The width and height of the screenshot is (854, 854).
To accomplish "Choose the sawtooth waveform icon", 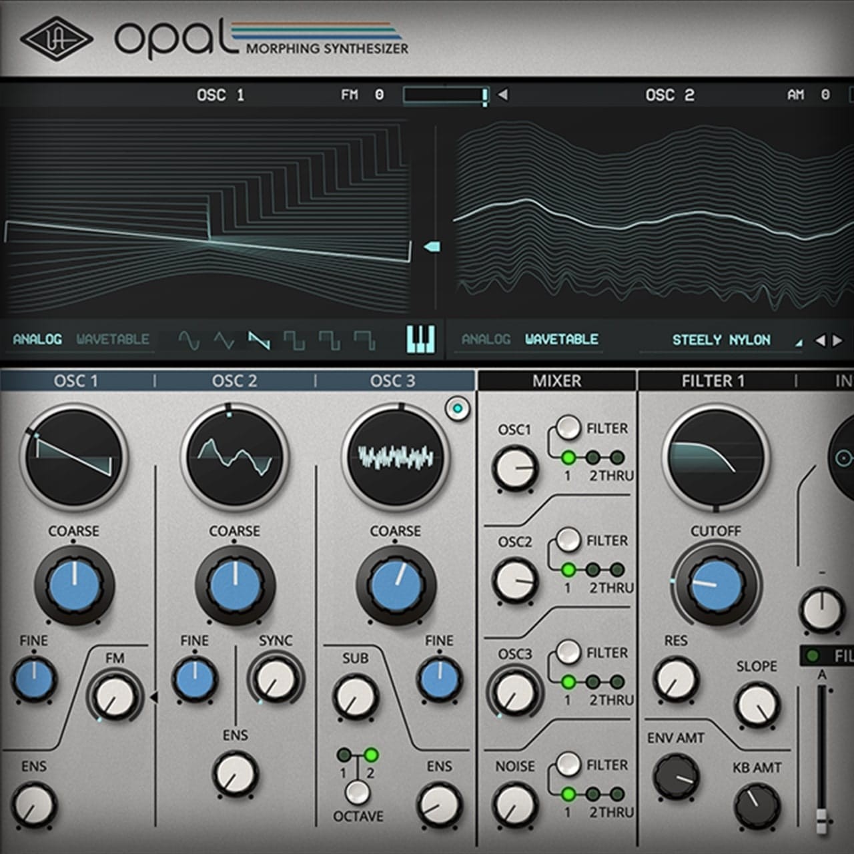I will pyautogui.click(x=259, y=341).
